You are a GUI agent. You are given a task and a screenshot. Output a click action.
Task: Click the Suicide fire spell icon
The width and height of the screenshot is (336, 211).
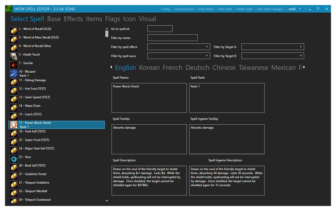(14, 65)
